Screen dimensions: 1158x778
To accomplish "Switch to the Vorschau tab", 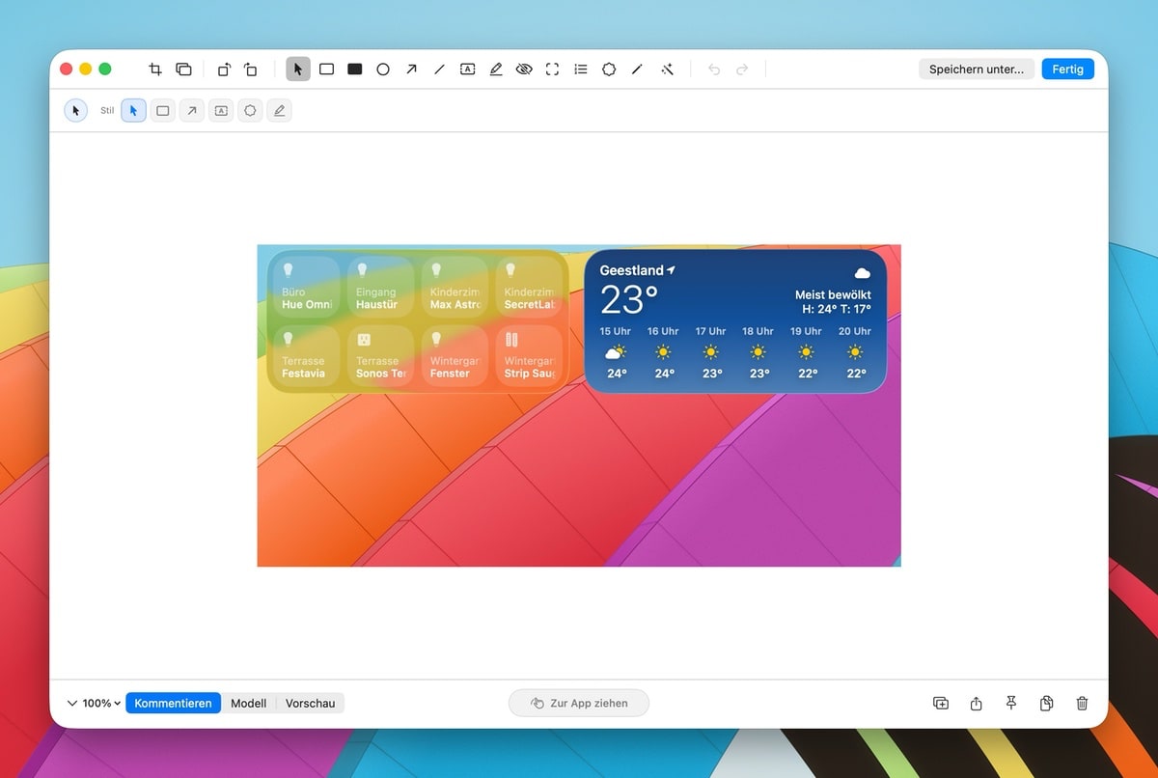I will click(310, 704).
